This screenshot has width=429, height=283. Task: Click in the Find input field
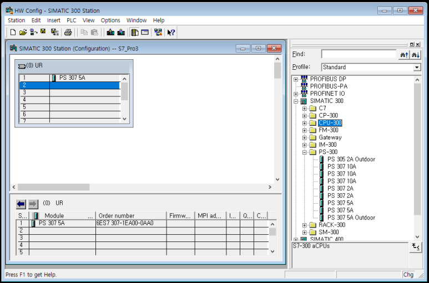point(359,54)
